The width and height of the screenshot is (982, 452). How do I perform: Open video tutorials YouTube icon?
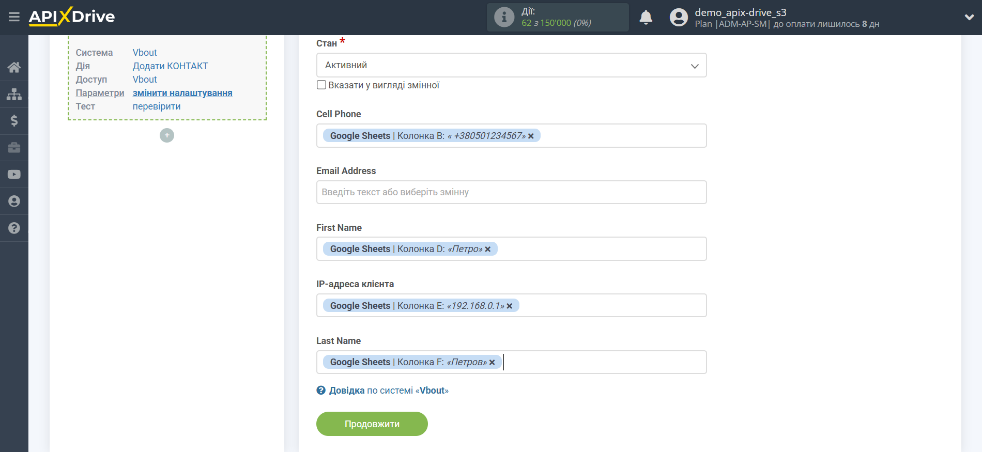(x=14, y=175)
